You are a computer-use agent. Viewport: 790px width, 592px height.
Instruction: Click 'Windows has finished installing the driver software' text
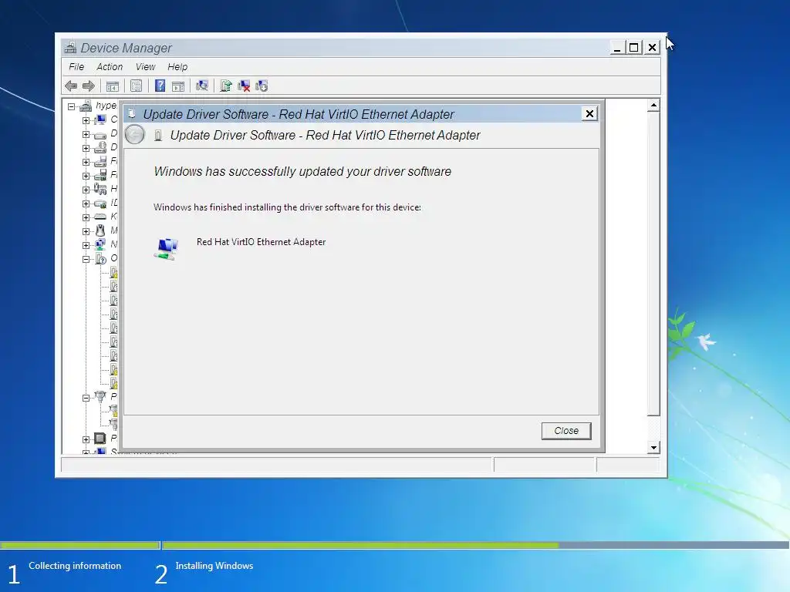tap(287, 207)
